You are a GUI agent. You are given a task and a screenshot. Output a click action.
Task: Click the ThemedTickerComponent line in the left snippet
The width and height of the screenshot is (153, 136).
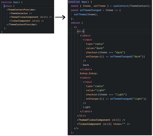tap(30, 17)
